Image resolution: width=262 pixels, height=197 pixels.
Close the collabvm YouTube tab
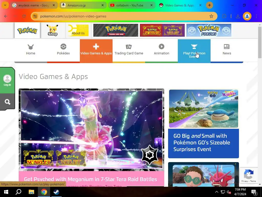click(x=151, y=5)
